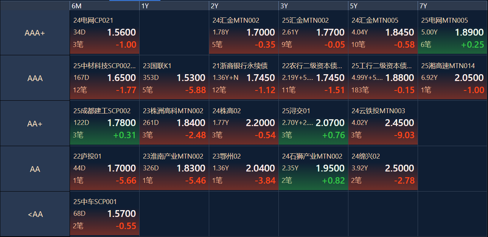The height and width of the screenshot is (237, 488).
Task: Click yield 1.8900 in 25电网MTN005
Action: click(x=469, y=33)
